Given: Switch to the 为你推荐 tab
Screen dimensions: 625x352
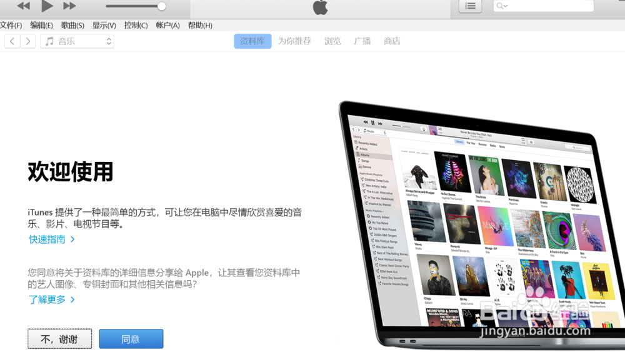Looking at the screenshot, I should coord(294,41).
